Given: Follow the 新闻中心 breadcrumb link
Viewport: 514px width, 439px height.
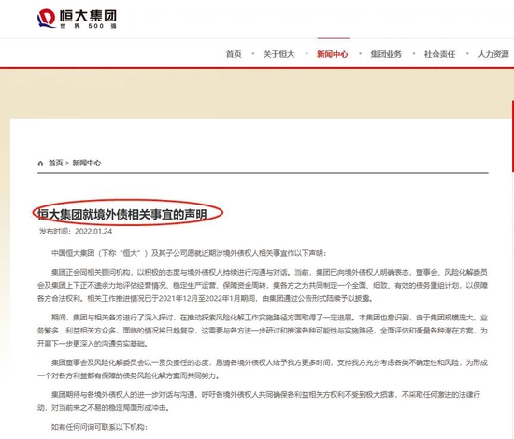Looking at the screenshot, I should pos(87,163).
